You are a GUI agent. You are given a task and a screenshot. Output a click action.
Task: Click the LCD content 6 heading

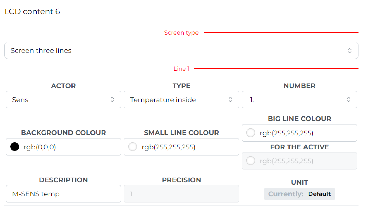32,11
